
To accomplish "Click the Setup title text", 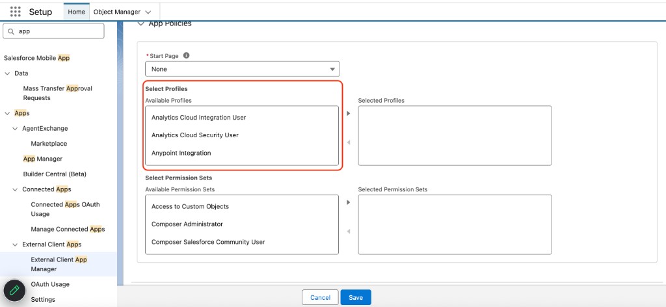I will click(x=40, y=12).
